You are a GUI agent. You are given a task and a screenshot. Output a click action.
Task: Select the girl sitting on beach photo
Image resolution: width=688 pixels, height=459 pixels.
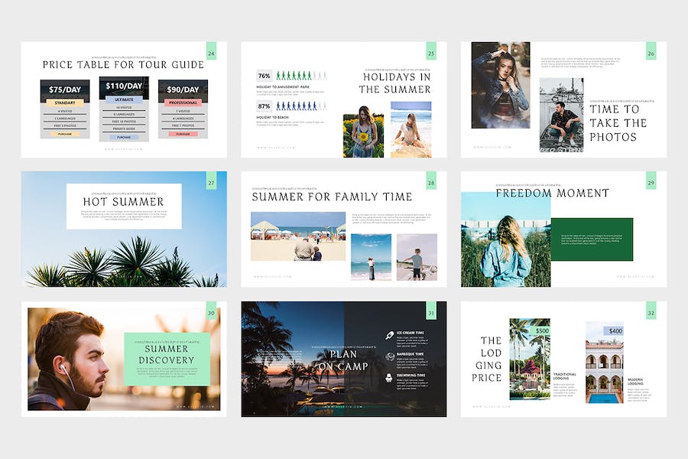(411, 129)
